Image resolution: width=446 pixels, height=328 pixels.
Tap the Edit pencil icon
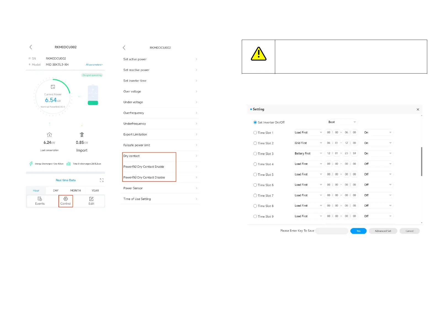click(91, 199)
